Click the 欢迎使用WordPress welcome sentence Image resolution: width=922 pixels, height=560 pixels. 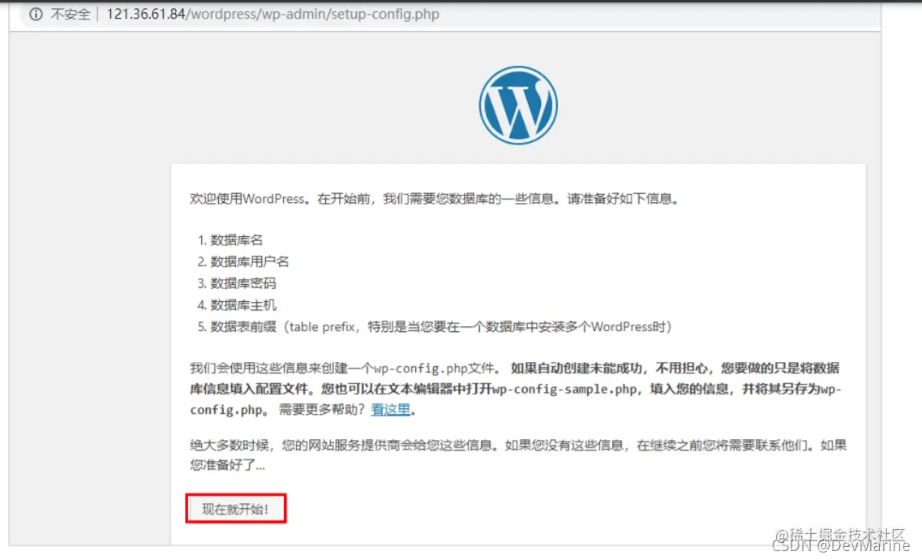pyautogui.click(x=435, y=199)
